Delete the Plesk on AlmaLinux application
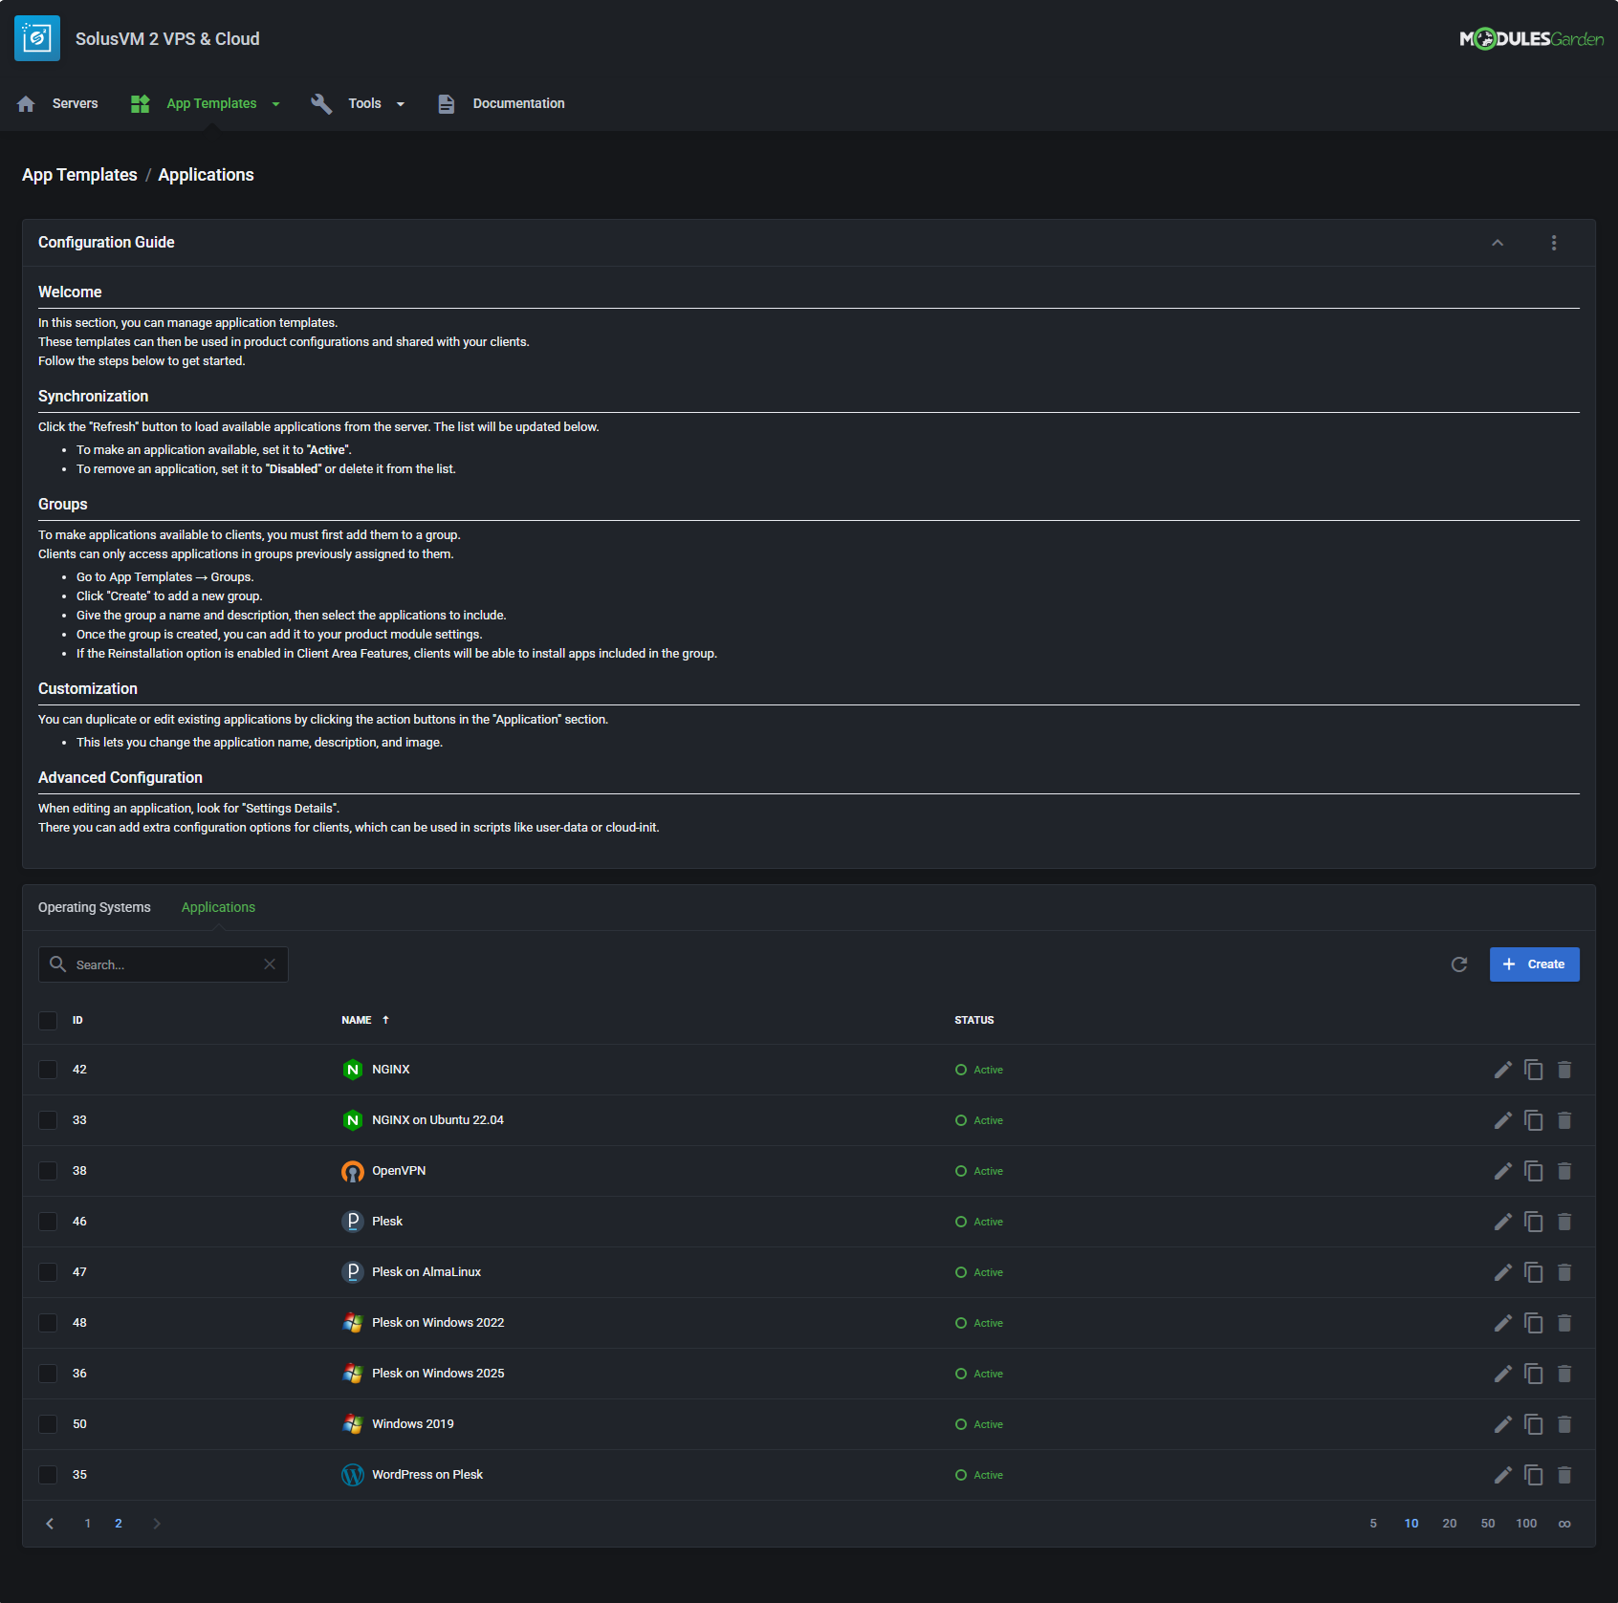Viewport: 1618px width, 1603px height. tap(1564, 1272)
